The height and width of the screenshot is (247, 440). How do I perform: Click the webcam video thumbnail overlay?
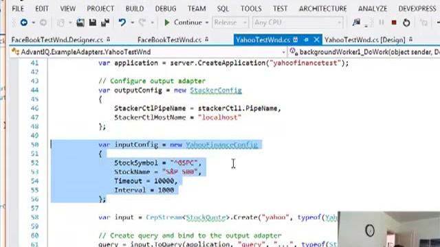pos(389,229)
